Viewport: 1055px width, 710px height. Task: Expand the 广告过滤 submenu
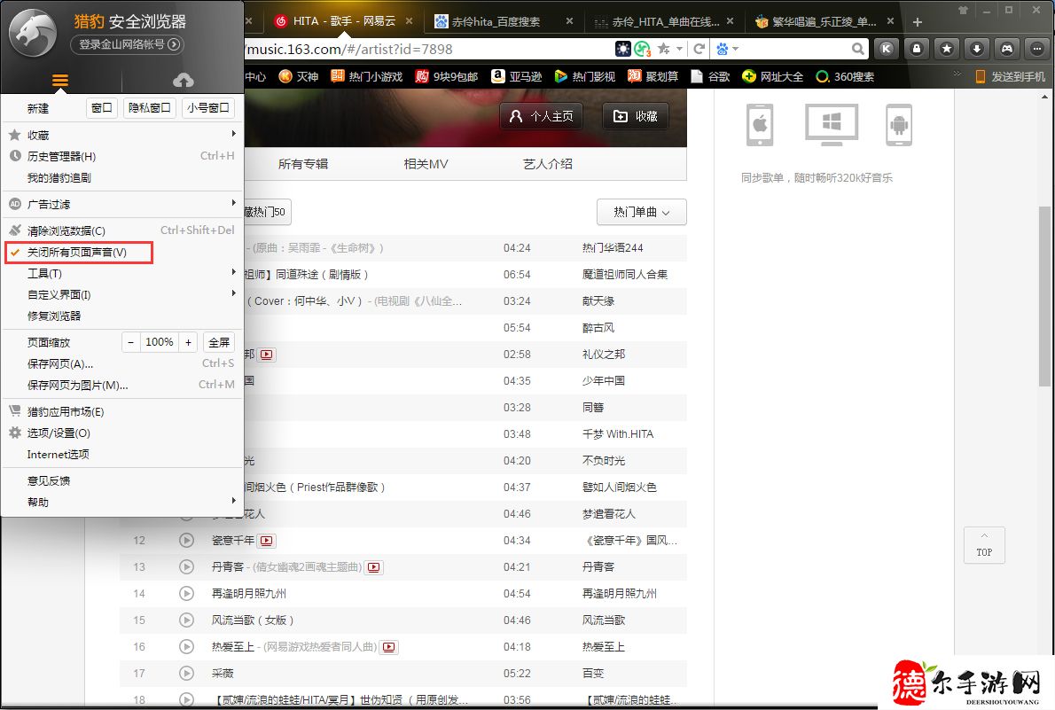[x=121, y=204]
